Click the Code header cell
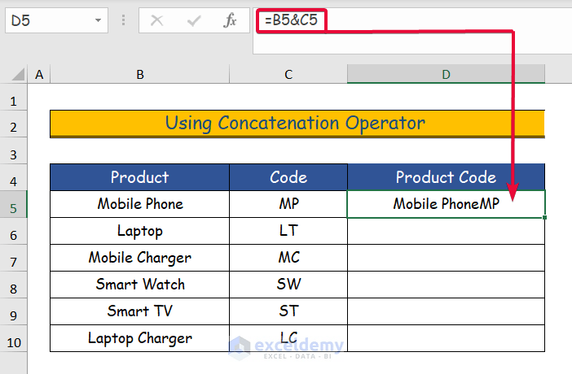Image resolution: width=572 pixels, height=374 pixels. coord(288,177)
